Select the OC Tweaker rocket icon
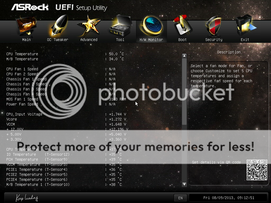This screenshot has height=203, width=271. pyautogui.click(x=59, y=26)
